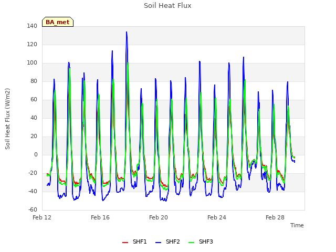Click the -20 y-axis tick label

33,173
